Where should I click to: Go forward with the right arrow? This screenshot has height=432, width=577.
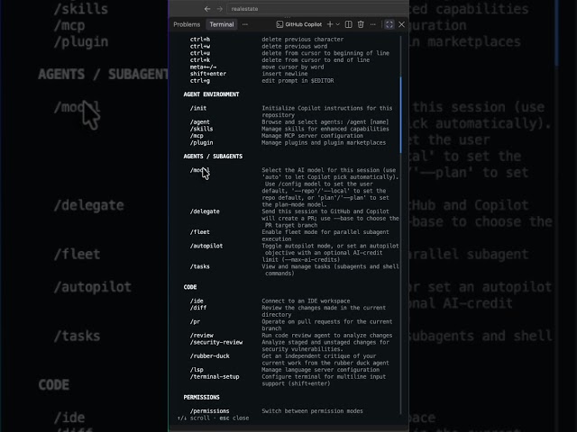tap(220, 9)
